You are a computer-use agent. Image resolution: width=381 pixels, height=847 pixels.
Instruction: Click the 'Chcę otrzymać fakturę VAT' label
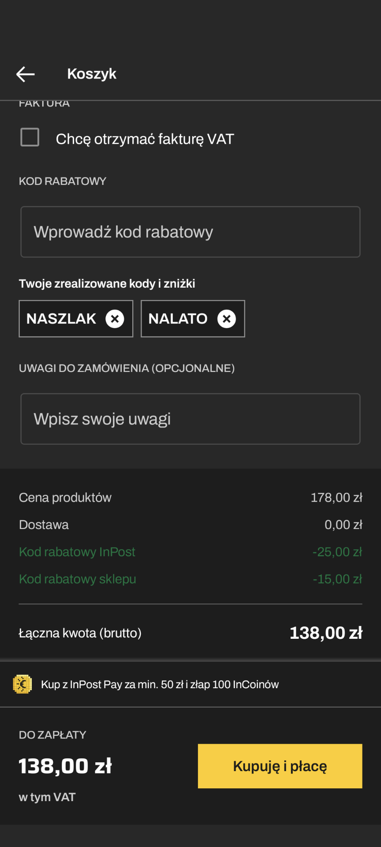point(145,139)
